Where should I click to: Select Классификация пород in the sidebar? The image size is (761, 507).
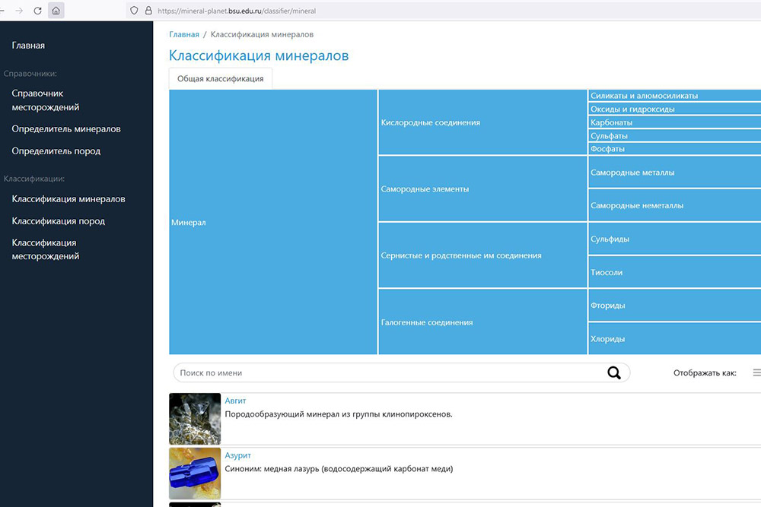pos(59,221)
